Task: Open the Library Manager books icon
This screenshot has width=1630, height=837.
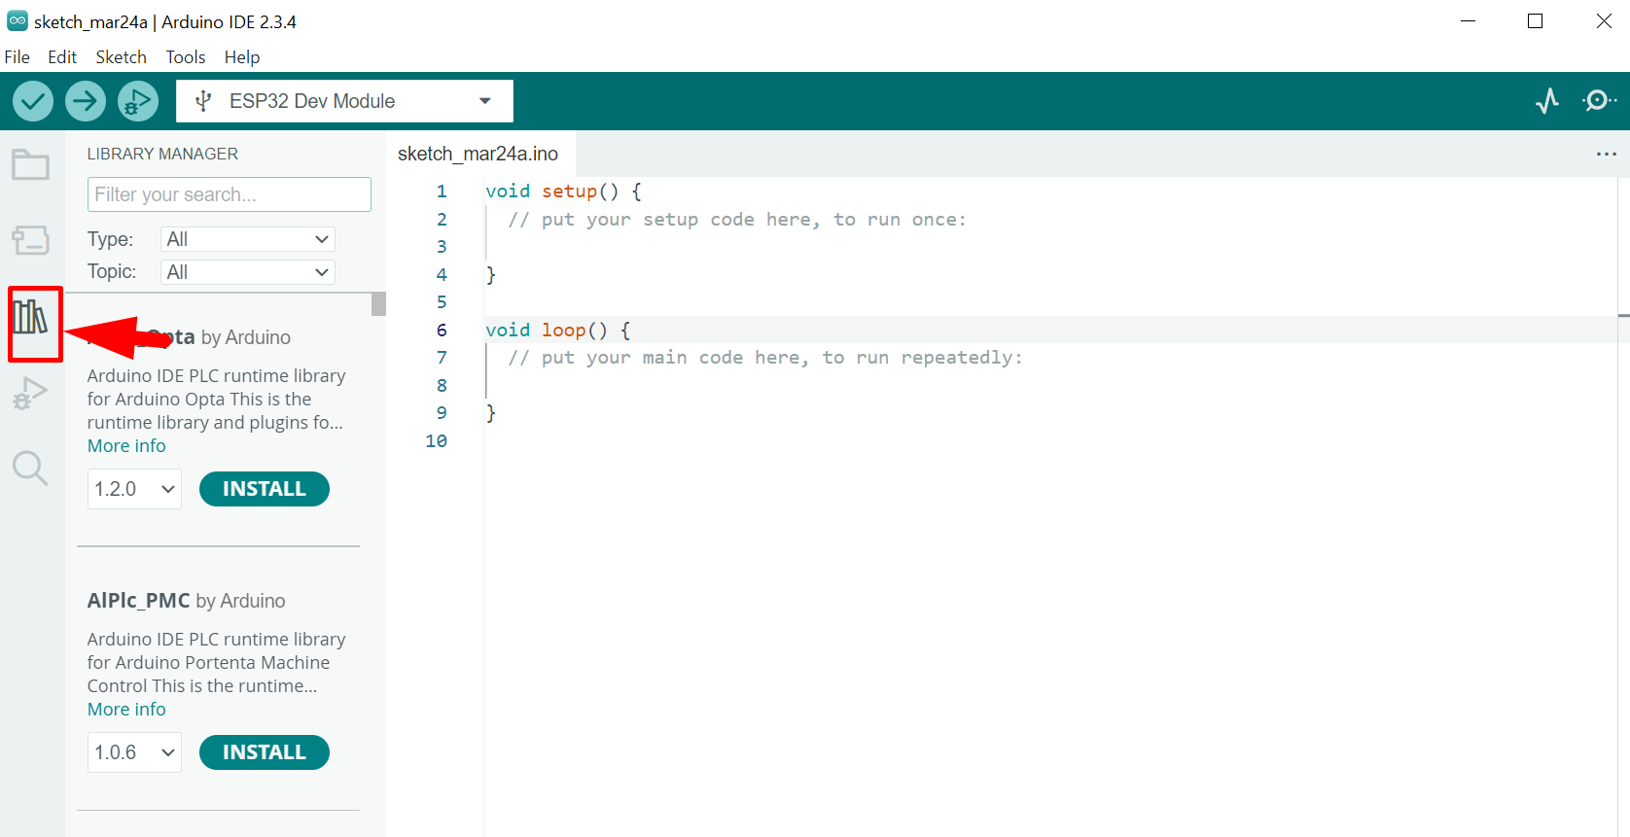Action: [x=30, y=317]
